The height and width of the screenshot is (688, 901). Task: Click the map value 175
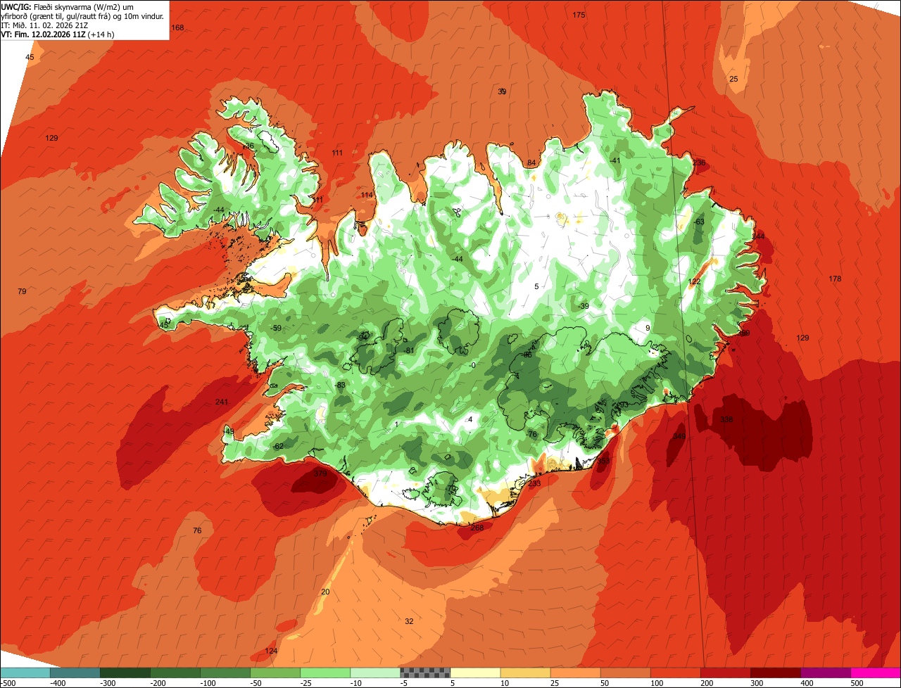pyautogui.click(x=579, y=15)
